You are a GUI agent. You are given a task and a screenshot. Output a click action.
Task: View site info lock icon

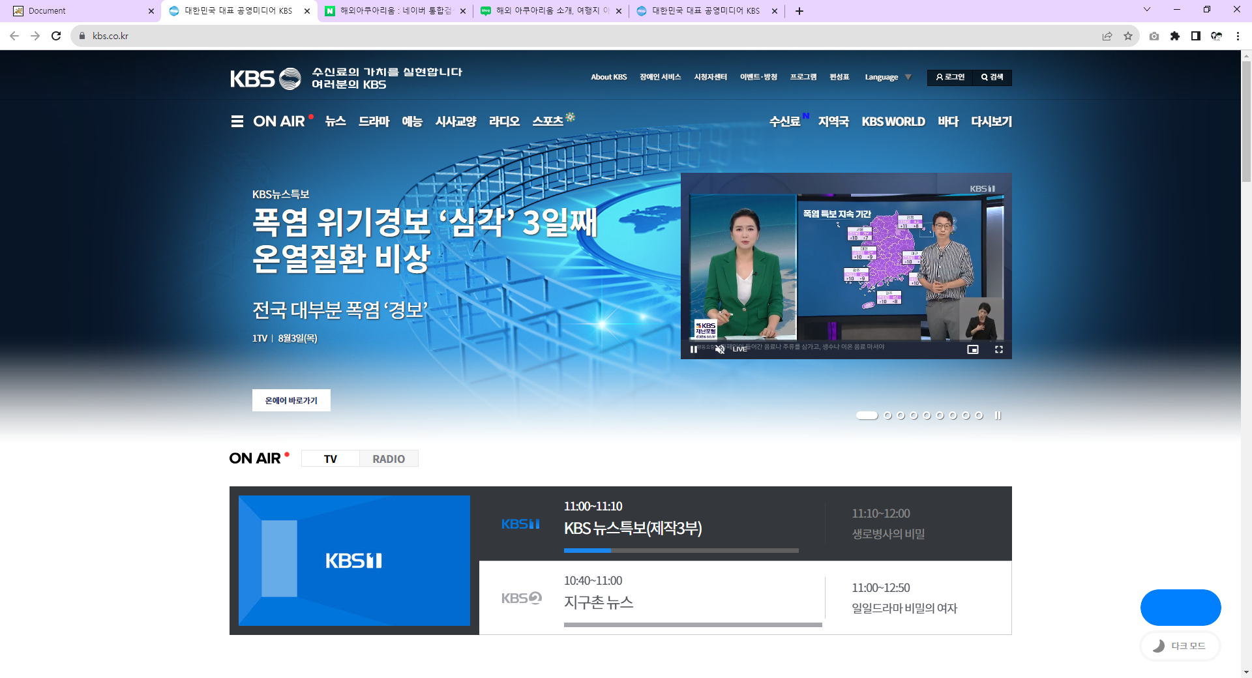pyautogui.click(x=82, y=36)
